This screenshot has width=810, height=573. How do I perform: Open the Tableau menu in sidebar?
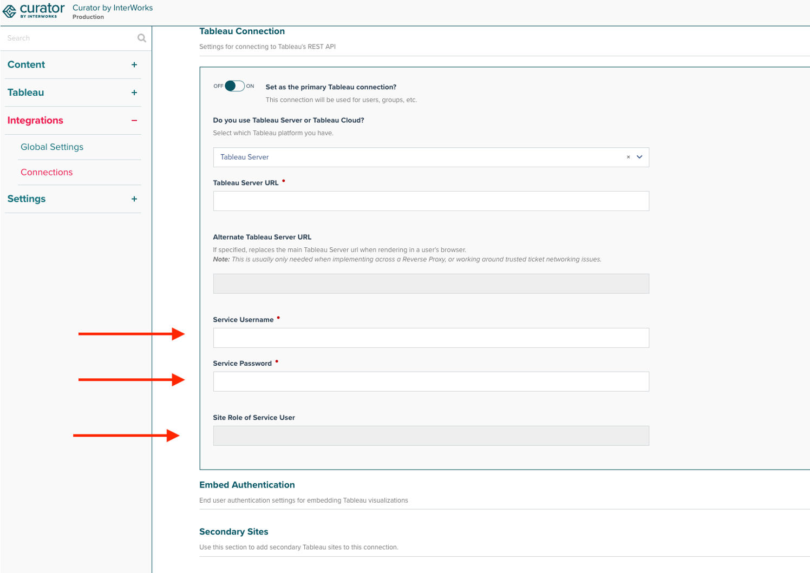(25, 93)
